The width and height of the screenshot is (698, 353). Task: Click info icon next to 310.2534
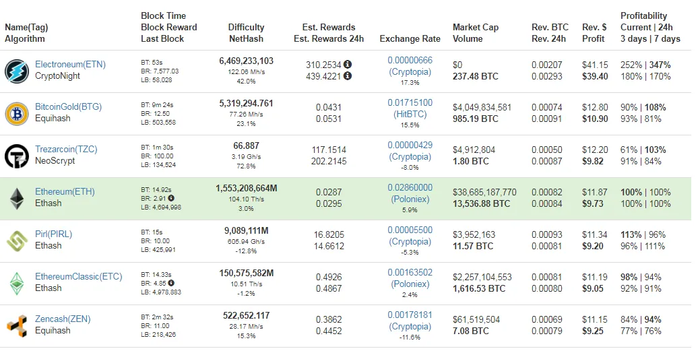click(348, 64)
